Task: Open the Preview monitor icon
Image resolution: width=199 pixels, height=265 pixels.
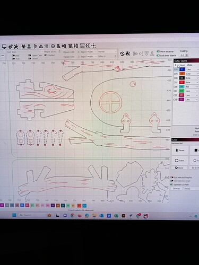Action: (x=4, y=47)
